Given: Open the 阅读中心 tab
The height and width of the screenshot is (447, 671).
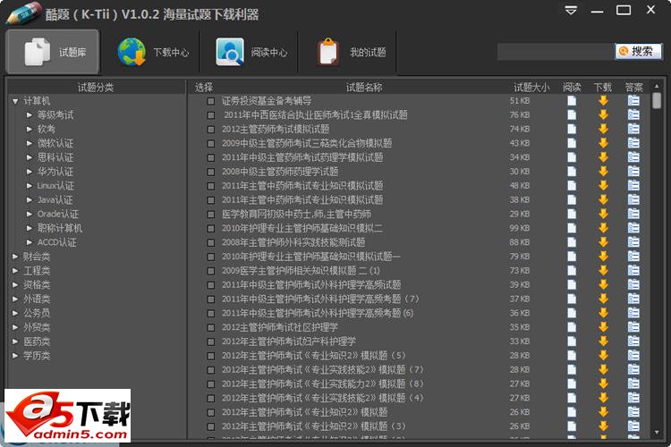Looking at the screenshot, I should point(251,52).
